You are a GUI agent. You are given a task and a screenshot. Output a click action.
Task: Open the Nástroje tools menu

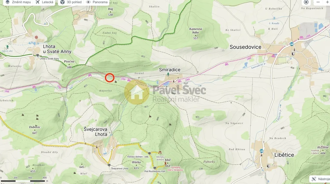tap(320, 179)
